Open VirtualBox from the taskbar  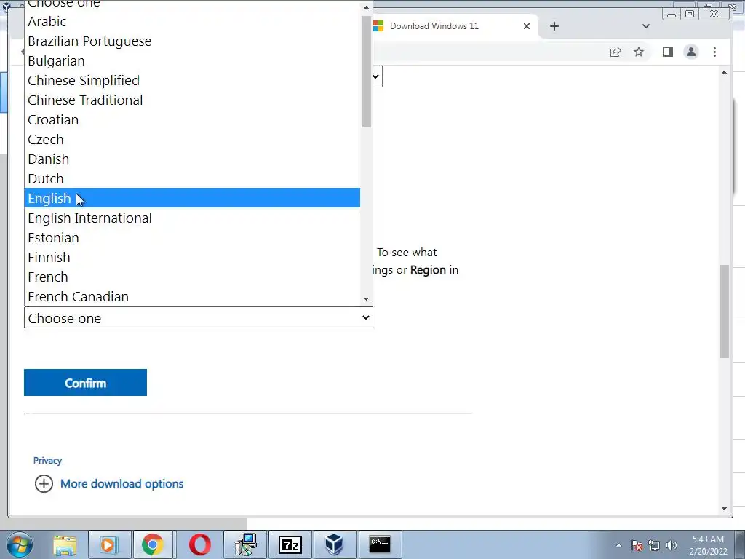coord(335,544)
